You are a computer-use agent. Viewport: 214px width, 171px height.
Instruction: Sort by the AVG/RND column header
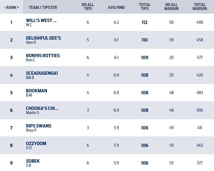116,8
